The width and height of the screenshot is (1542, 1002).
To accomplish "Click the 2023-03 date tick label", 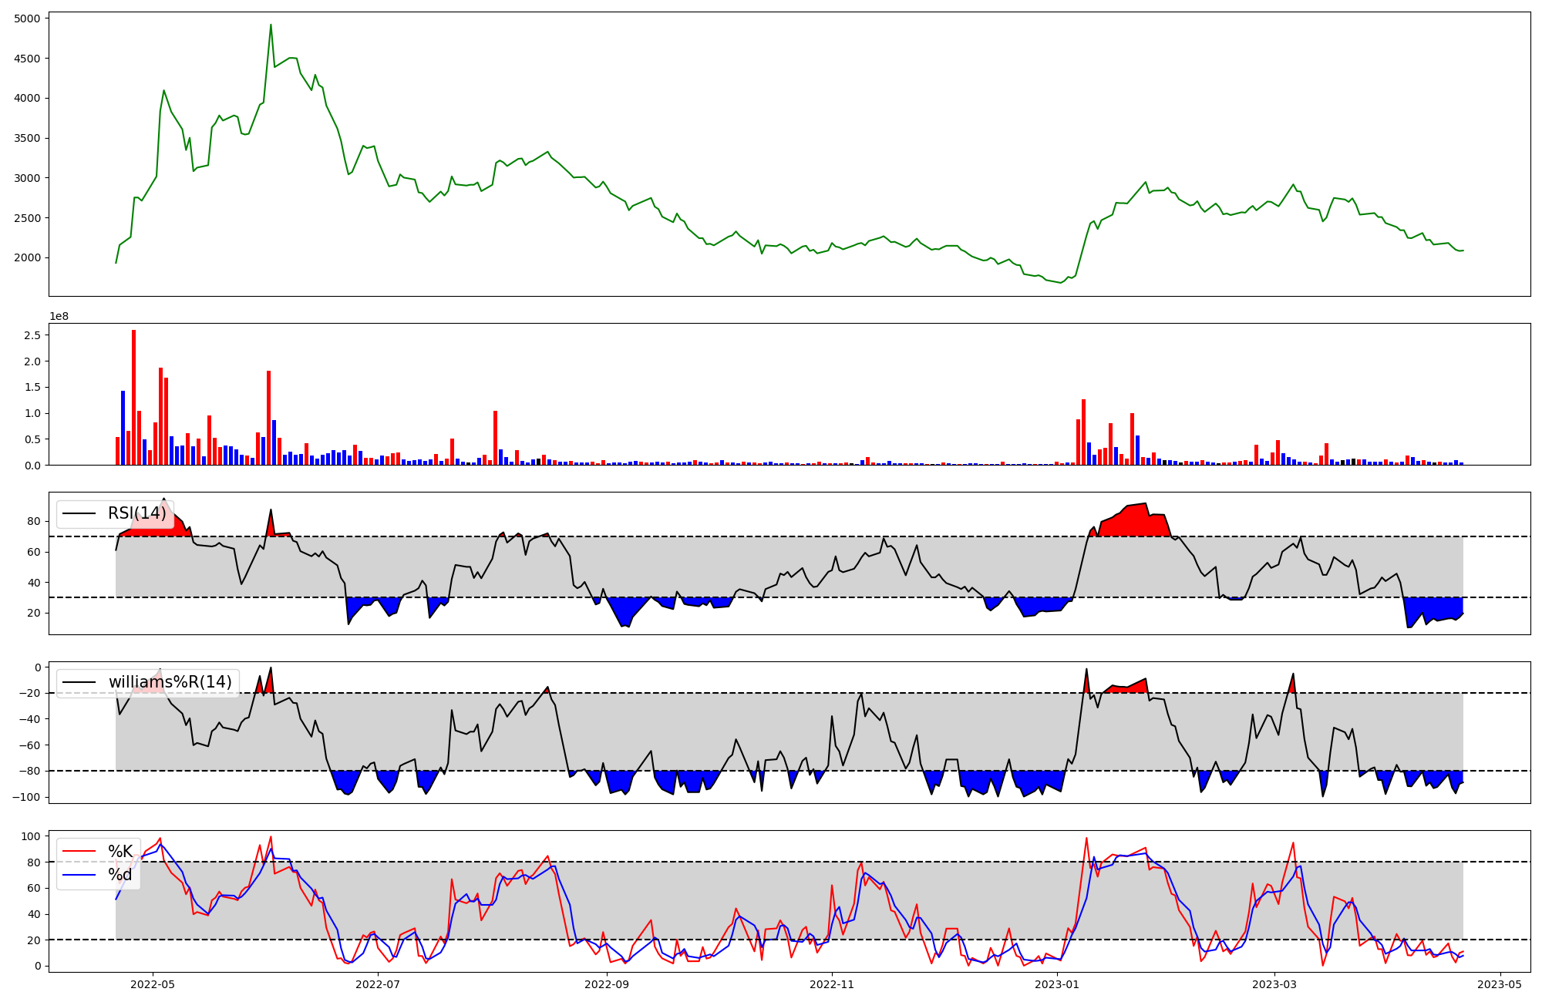I will [1274, 984].
